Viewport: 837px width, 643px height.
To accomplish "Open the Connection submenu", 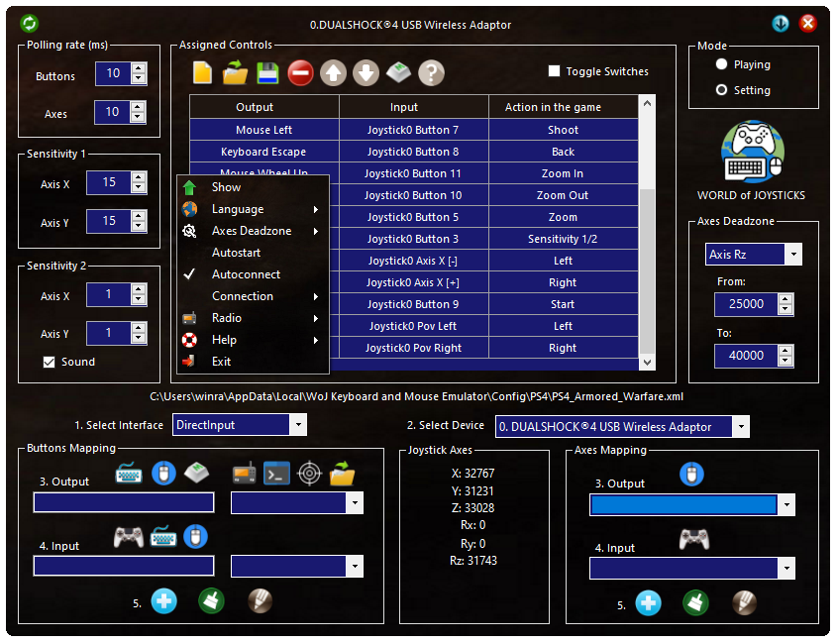I will (253, 296).
